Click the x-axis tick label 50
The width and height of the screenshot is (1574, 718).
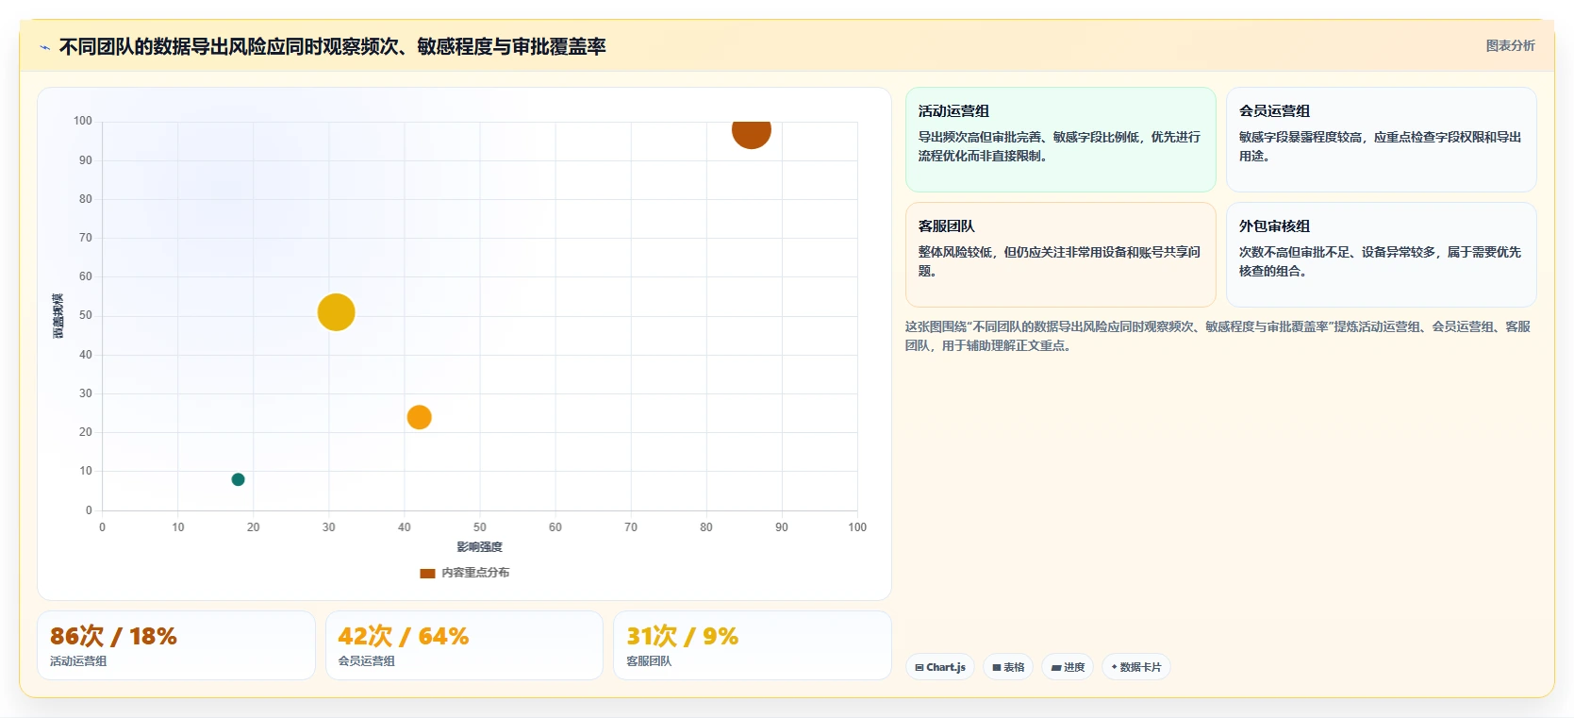point(480,527)
